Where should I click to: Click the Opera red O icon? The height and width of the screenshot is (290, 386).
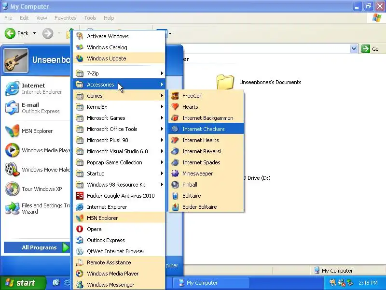click(80, 229)
